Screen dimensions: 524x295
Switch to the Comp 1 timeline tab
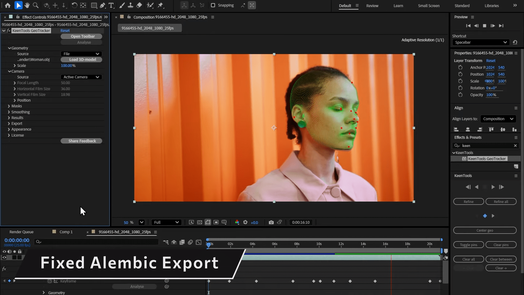point(65,232)
